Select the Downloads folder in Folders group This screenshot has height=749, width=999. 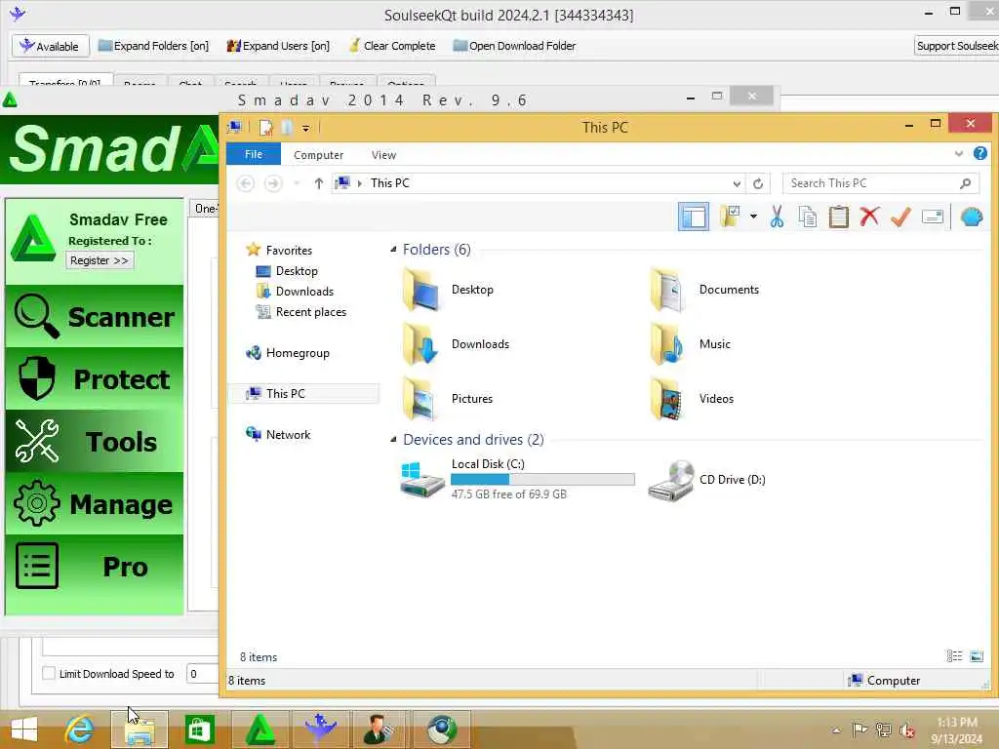457,344
